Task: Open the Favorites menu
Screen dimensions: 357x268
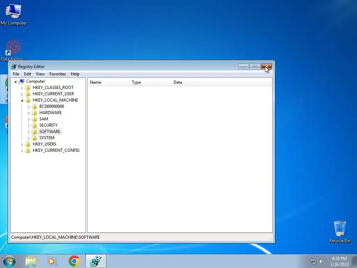Action: click(x=58, y=74)
